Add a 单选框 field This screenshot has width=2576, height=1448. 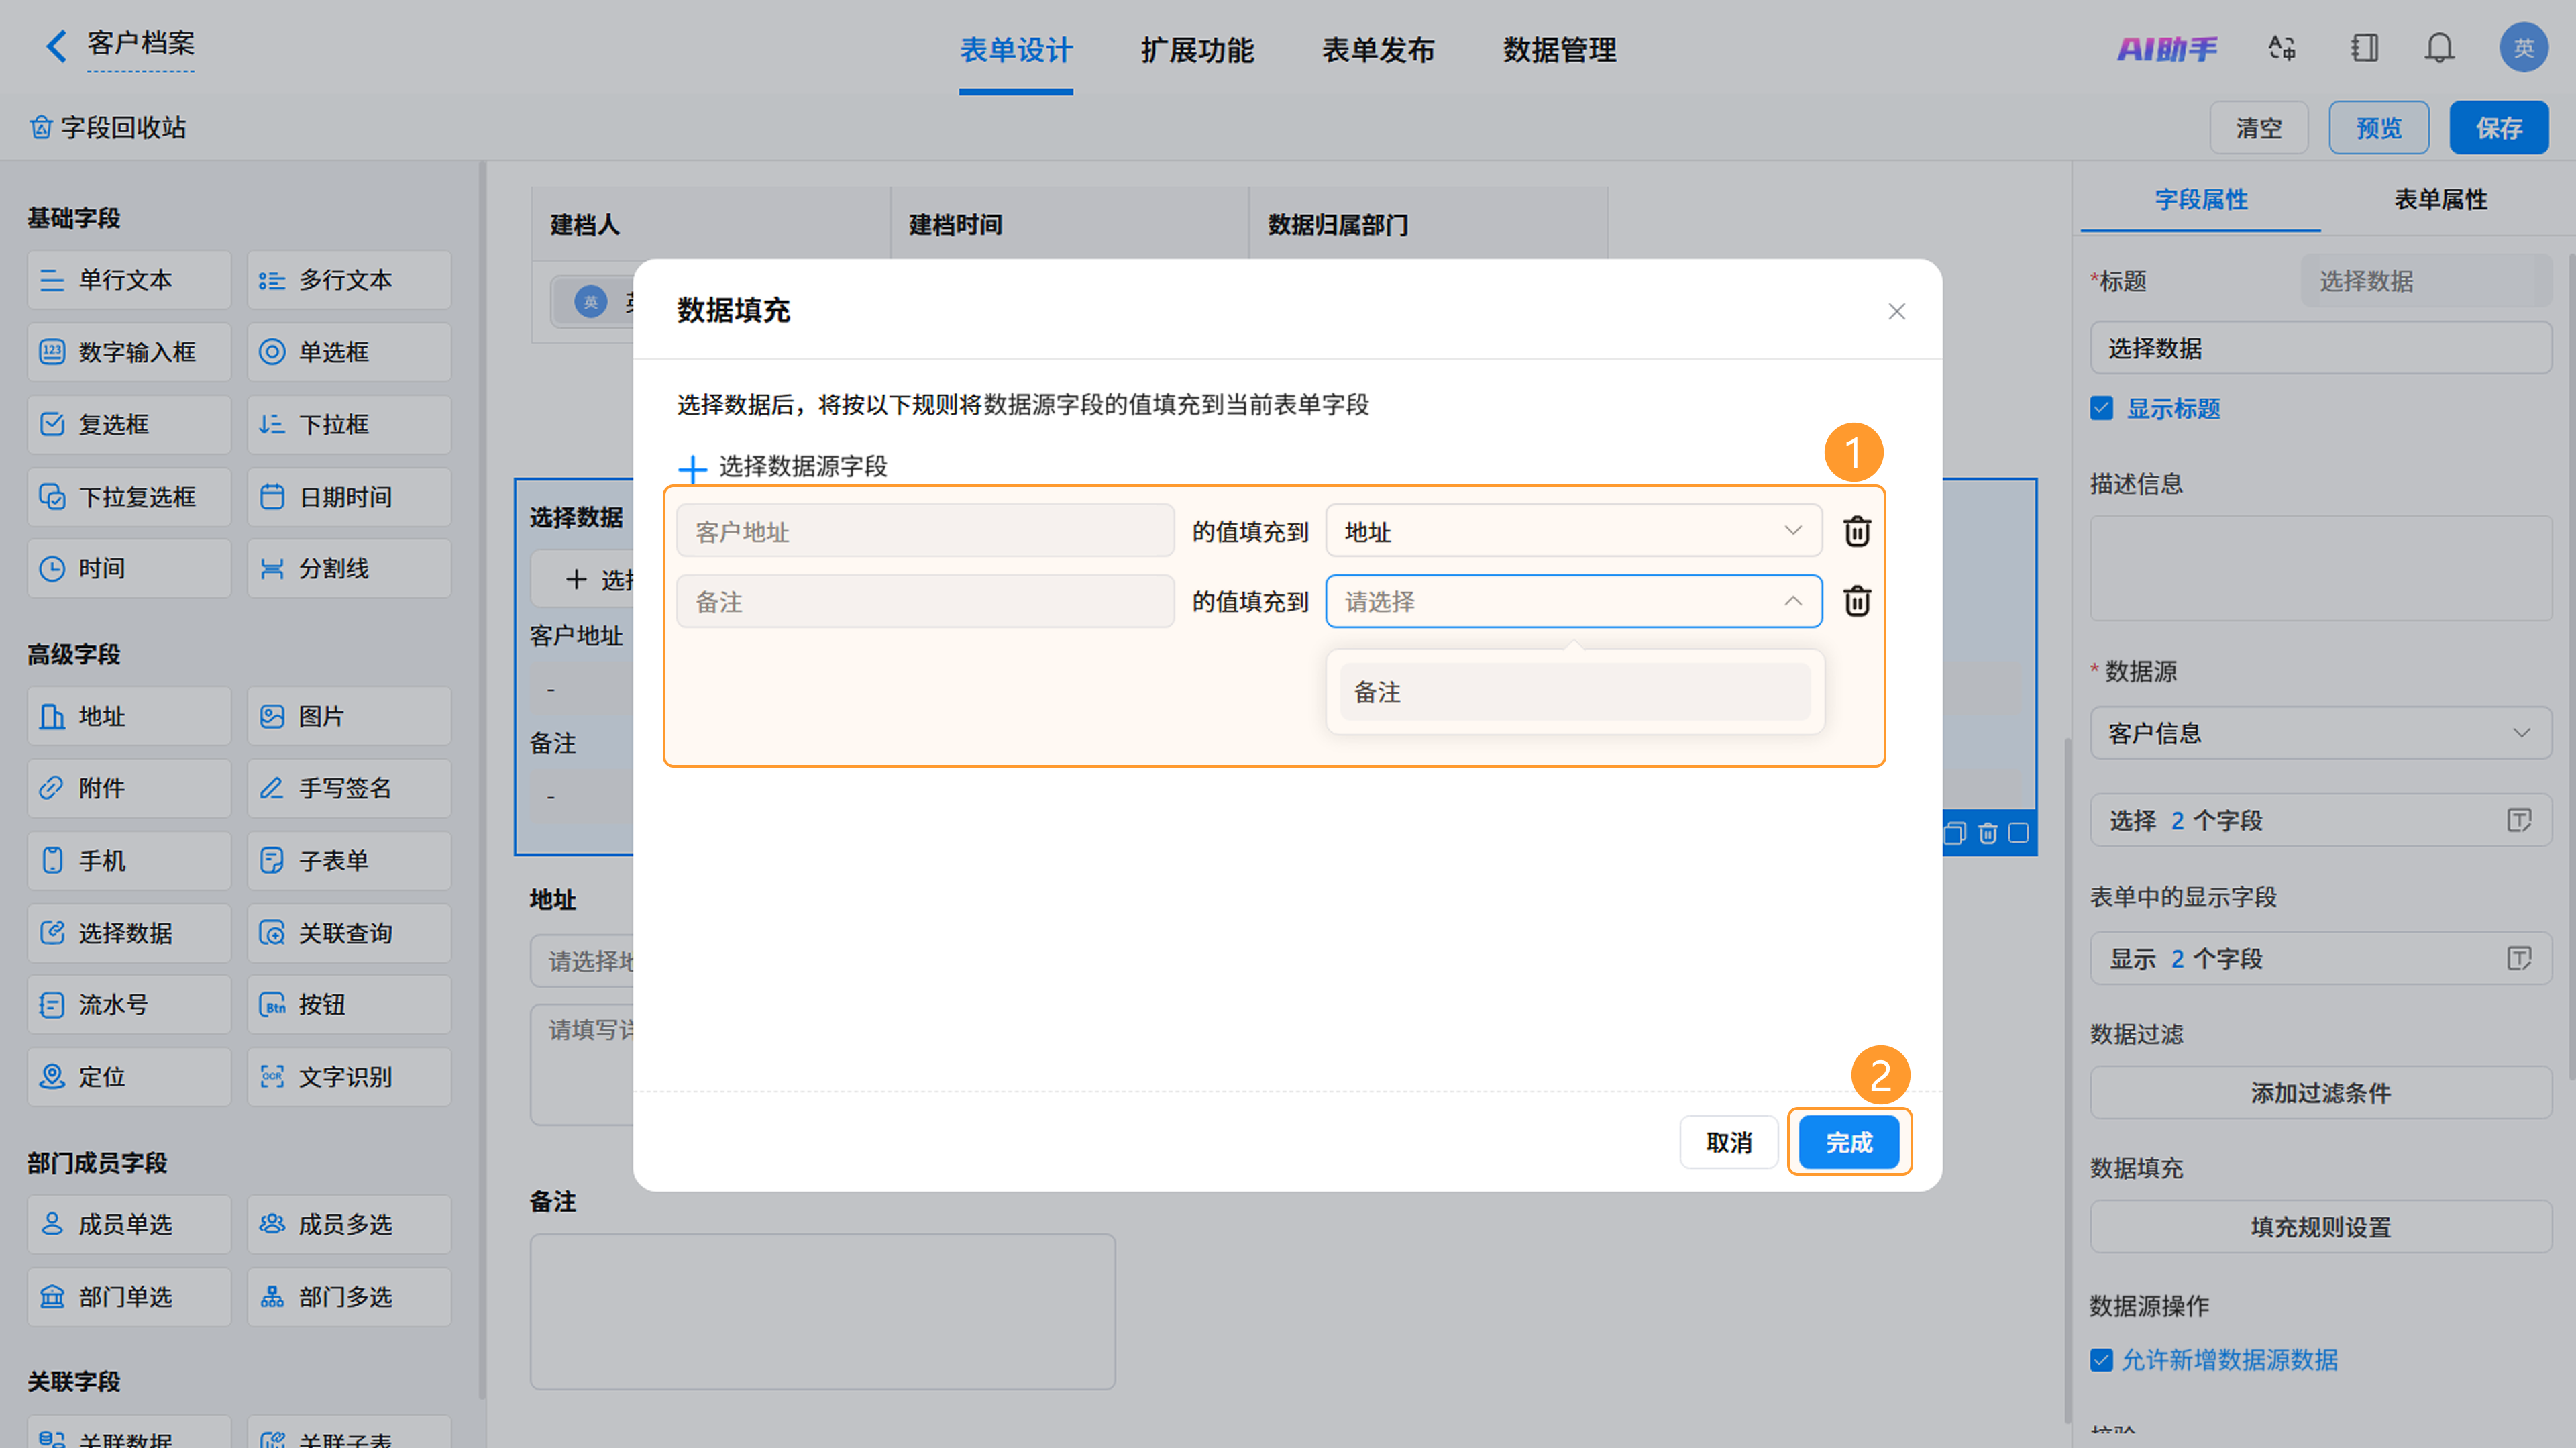[x=349, y=352]
